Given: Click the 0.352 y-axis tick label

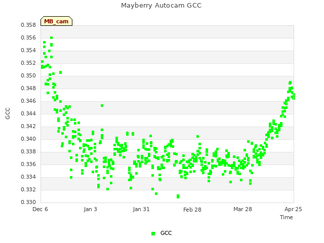Looking at the screenshot, I should pos(28,63).
